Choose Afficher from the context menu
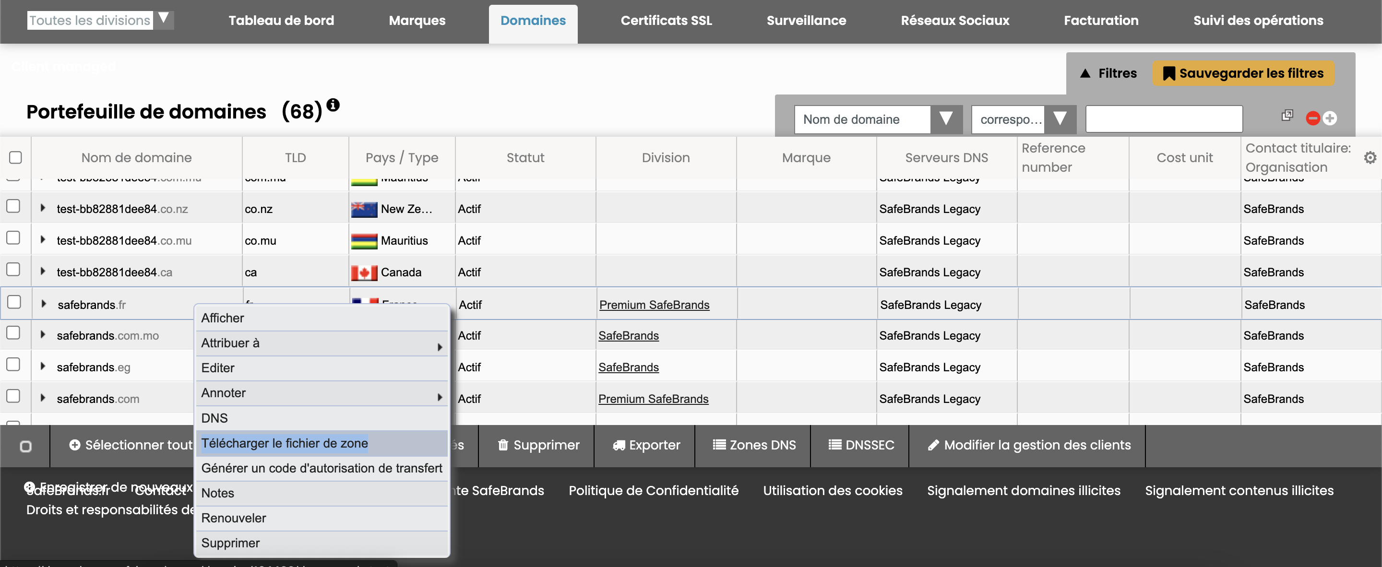The width and height of the screenshot is (1382, 567). pyautogui.click(x=322, y=318)
